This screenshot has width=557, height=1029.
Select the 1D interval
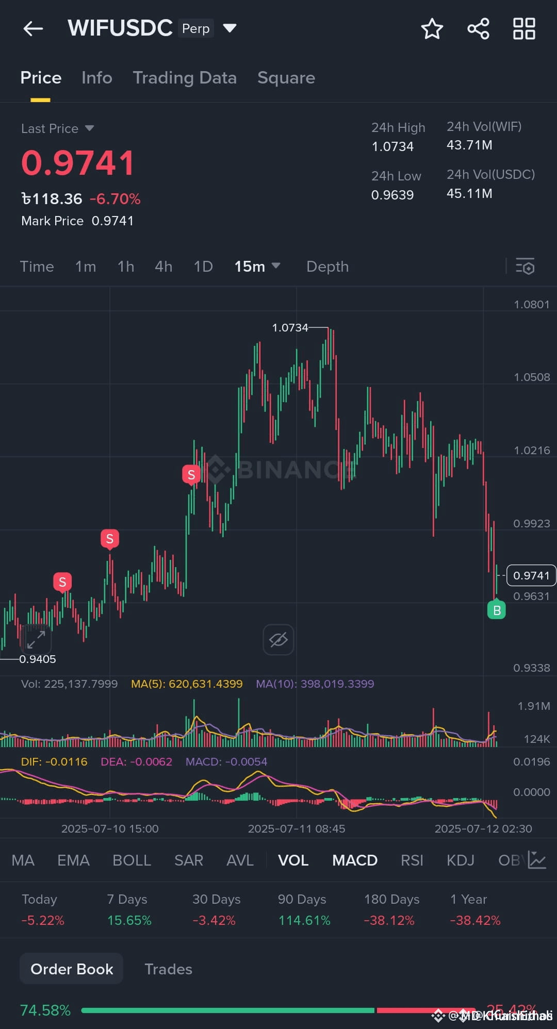coord(203,267)
